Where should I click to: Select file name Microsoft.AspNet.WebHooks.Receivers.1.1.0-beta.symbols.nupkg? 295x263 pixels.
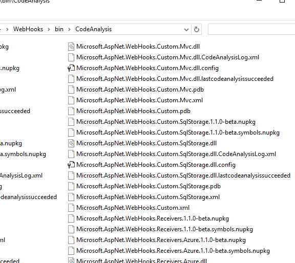point(164,229)
